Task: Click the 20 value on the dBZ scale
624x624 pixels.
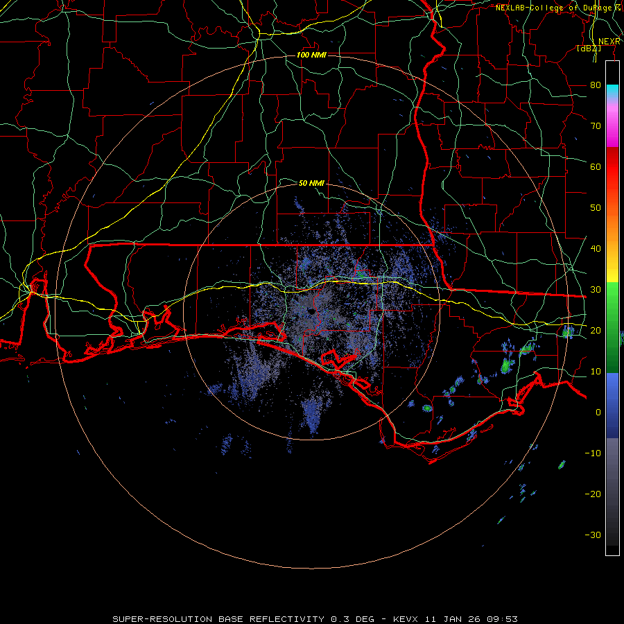Action: [x=596, y=331]
